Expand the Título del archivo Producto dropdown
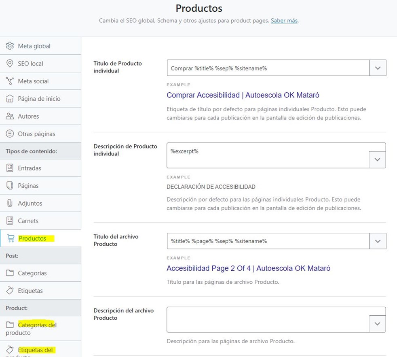This screenshot has height=357, width=397. tap(378, 241)
